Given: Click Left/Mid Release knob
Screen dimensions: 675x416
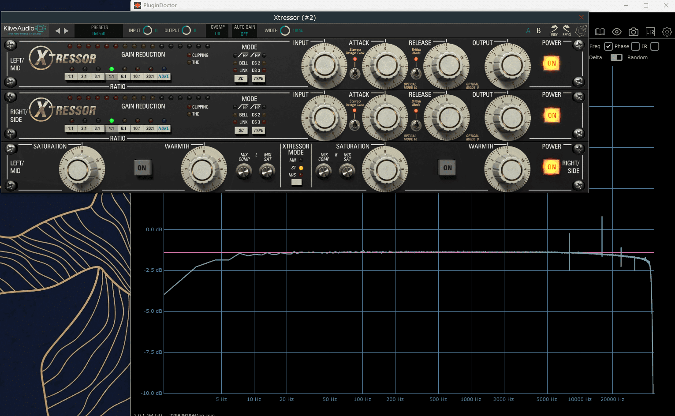Looking at the screenshot, I should point(446,66).
